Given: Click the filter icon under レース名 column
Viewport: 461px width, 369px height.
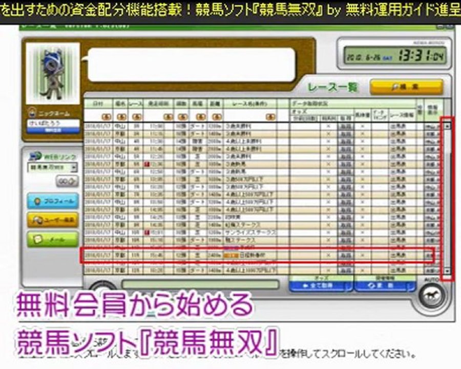Looking at the screenshot, I should coord(270,117).
